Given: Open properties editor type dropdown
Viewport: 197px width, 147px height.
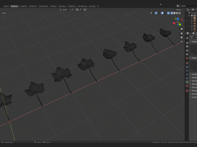Looking at the screenshot, I should [188, 33].
